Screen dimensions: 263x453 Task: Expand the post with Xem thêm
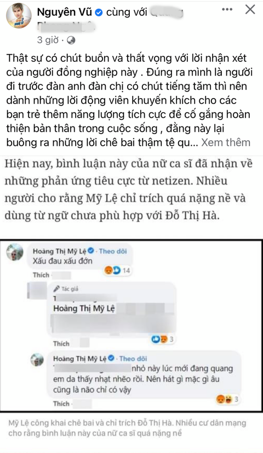tap(226, 142)
